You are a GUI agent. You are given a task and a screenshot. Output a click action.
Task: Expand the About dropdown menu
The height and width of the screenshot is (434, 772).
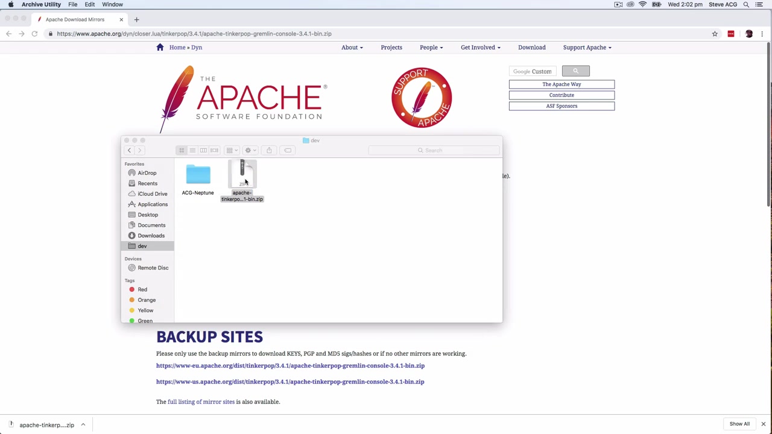[352, 47]
